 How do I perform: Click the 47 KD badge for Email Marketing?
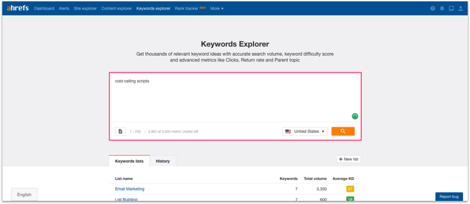tap(350, 189)
